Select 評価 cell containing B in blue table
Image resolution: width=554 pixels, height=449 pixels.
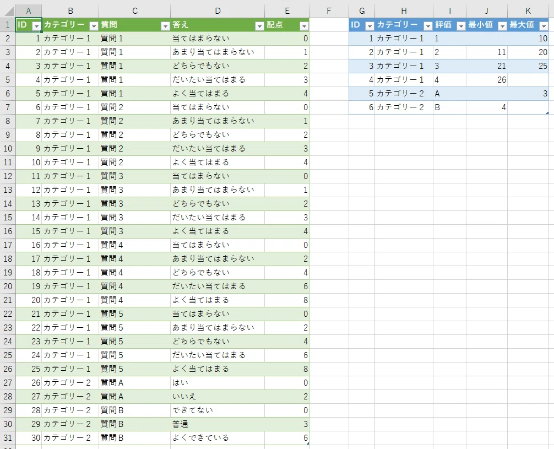pyautogui.click(x=450, y=107)
